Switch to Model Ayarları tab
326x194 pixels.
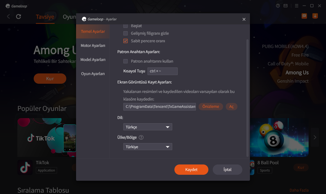tap(93, 60)
